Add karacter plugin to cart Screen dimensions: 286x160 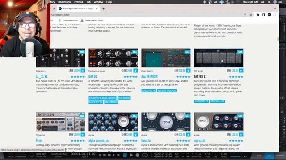coord(188,135)
